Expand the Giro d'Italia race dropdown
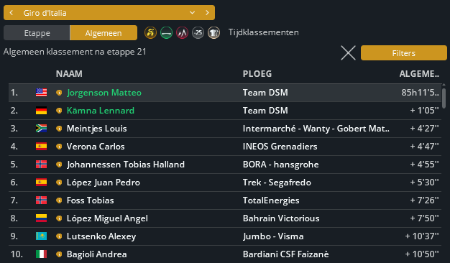 point(192,13)
